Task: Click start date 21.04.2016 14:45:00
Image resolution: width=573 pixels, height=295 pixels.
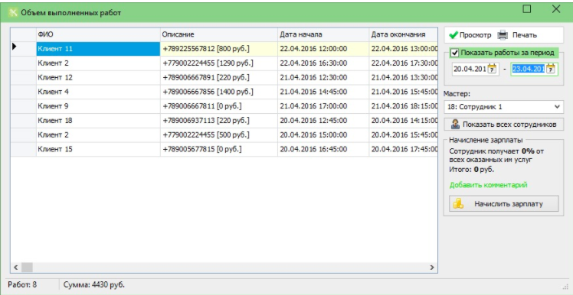Action: pos(323,92)
